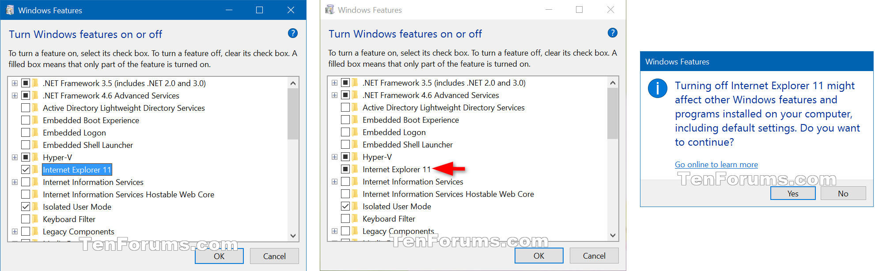
Task: Click the feature list scrollbar thumb in left window
Action: coord(293,114)
